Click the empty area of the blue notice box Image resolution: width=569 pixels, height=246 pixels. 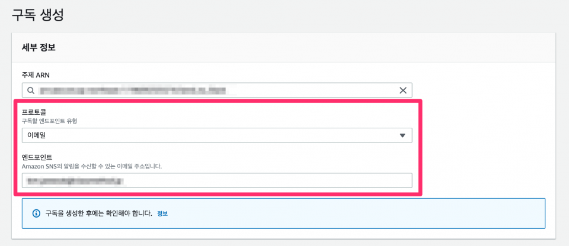(356, 213)
